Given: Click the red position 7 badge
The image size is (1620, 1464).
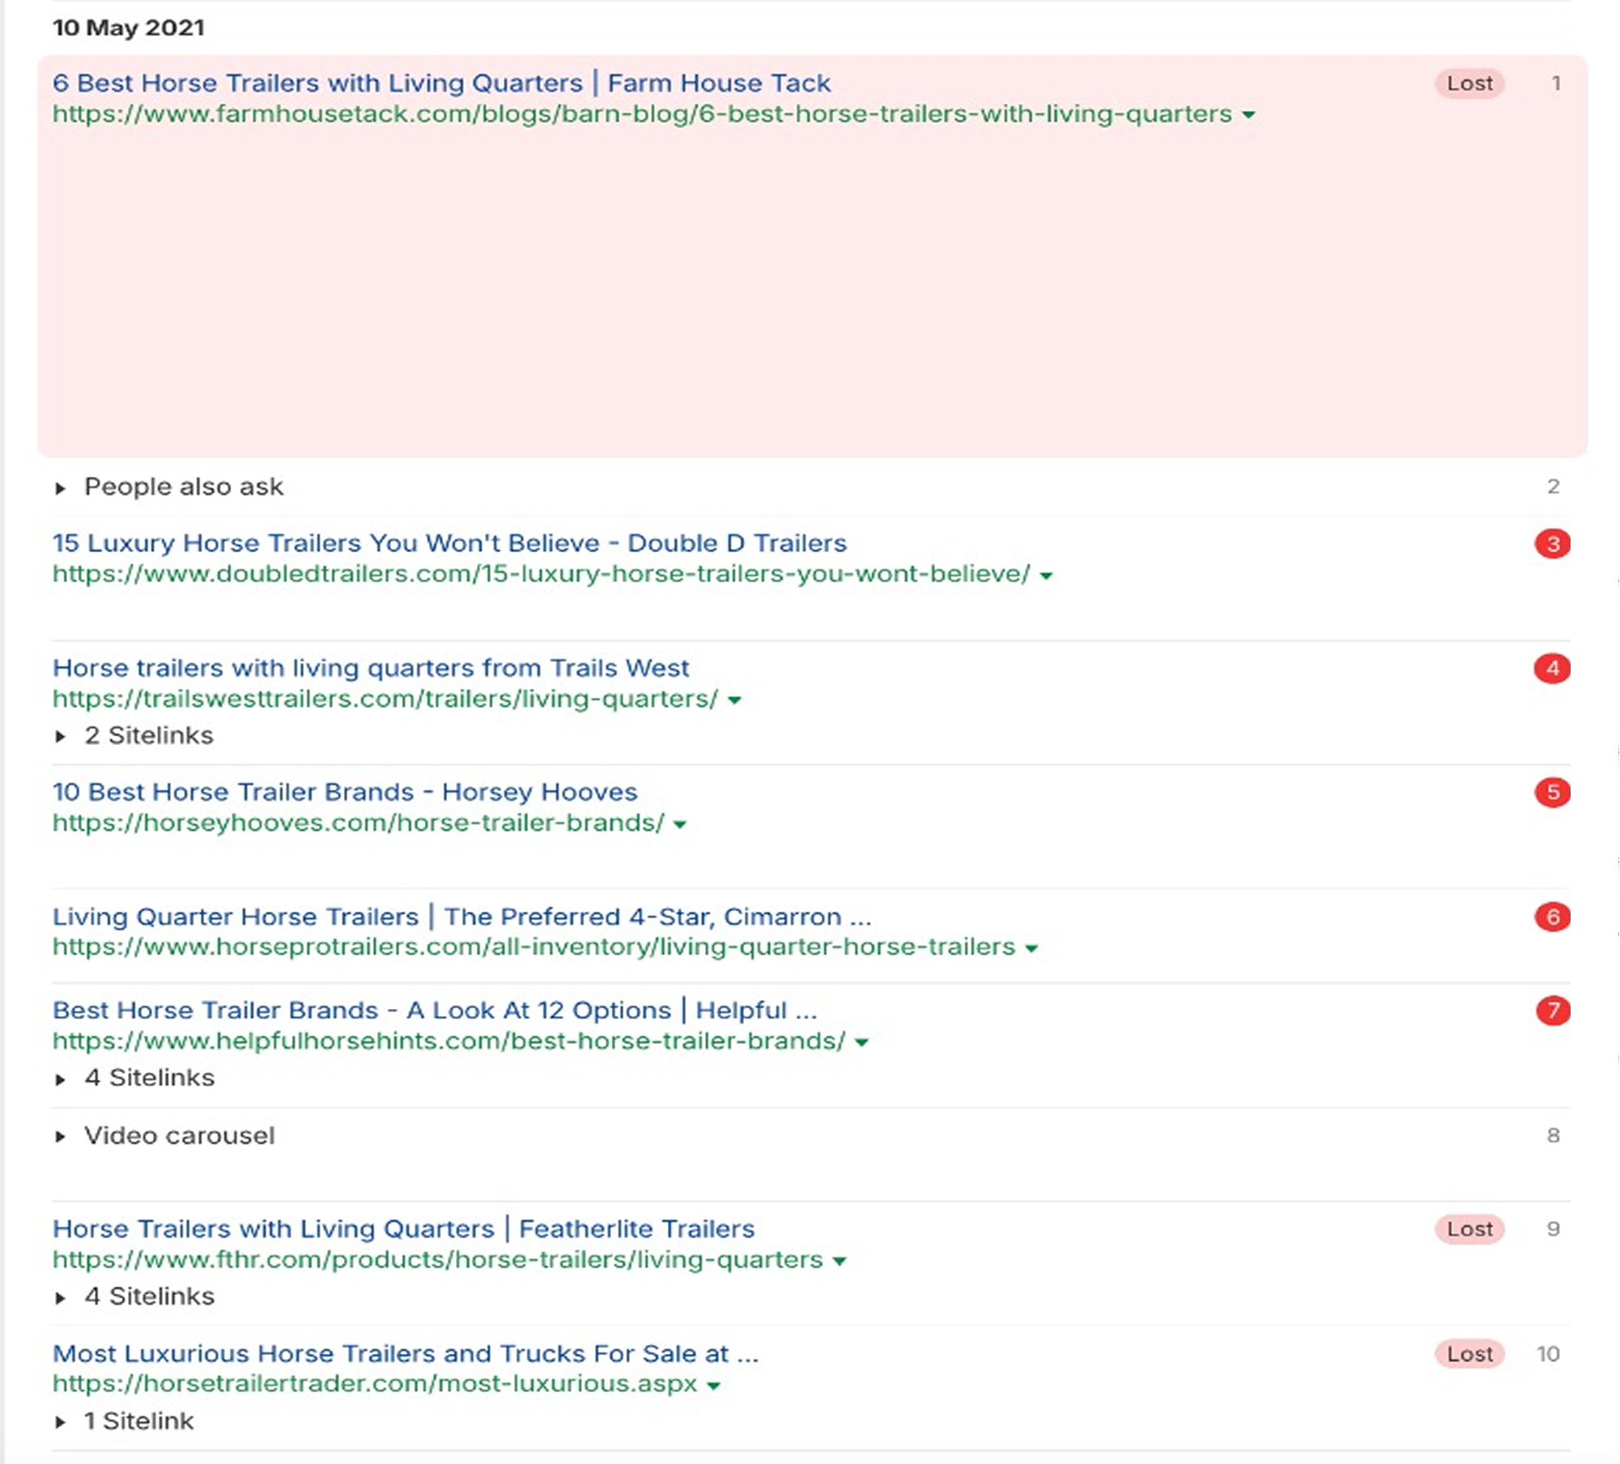Looking at the screenshot, I should click(1552, 1011).
